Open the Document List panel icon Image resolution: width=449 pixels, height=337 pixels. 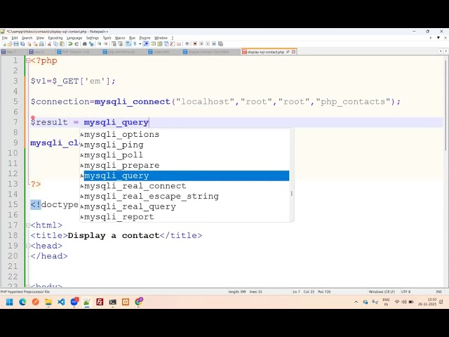pos(166,44)
